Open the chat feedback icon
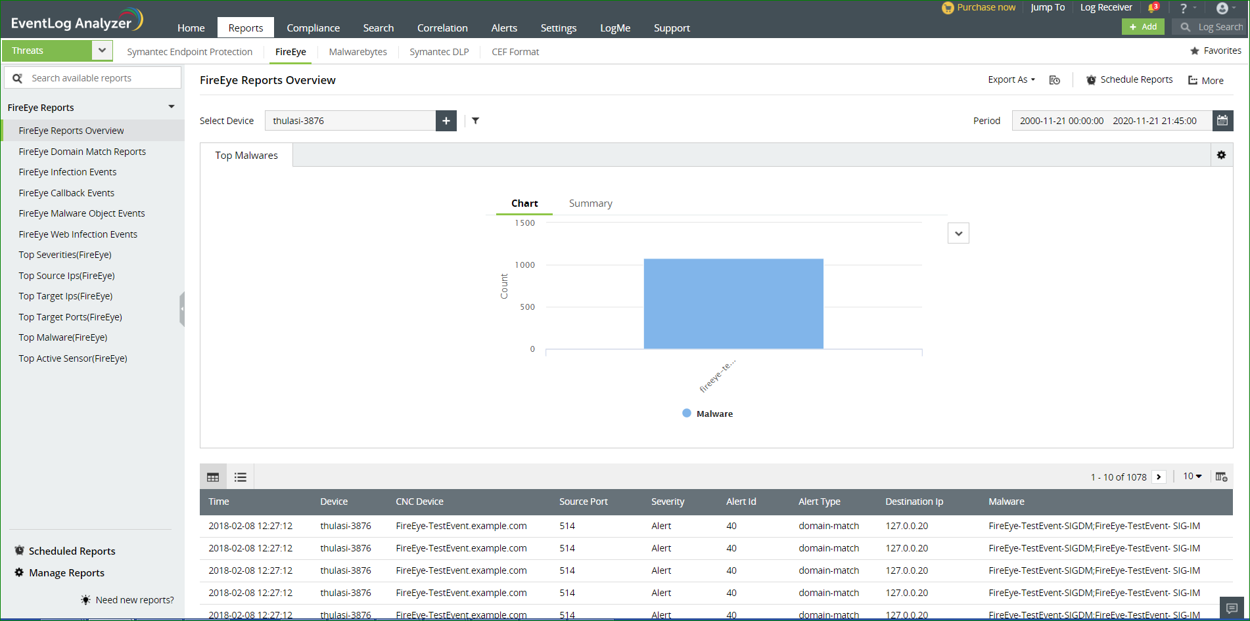Image resolution: width=1250 pixels, height=621 pixels. coord(1232,608)
